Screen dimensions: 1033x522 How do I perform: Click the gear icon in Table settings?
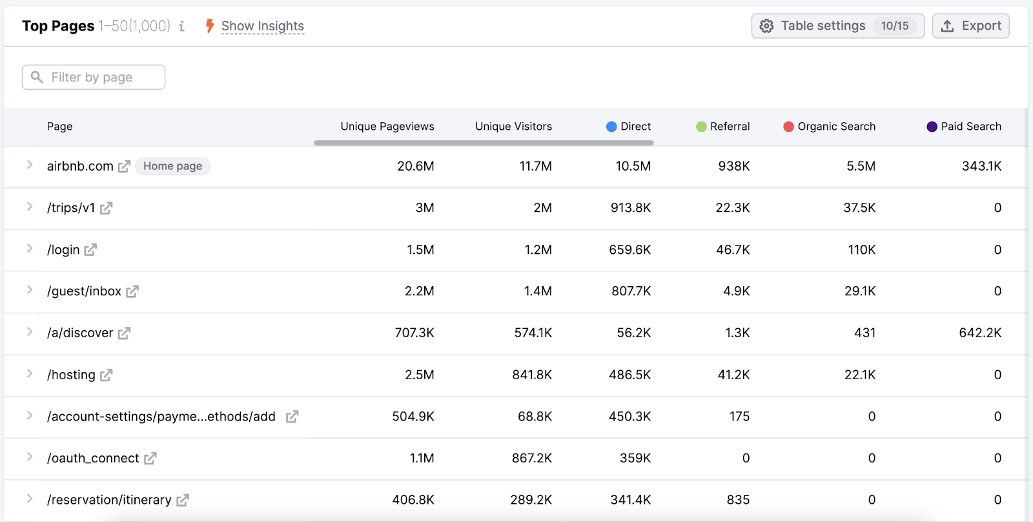(x=766, y=26)
